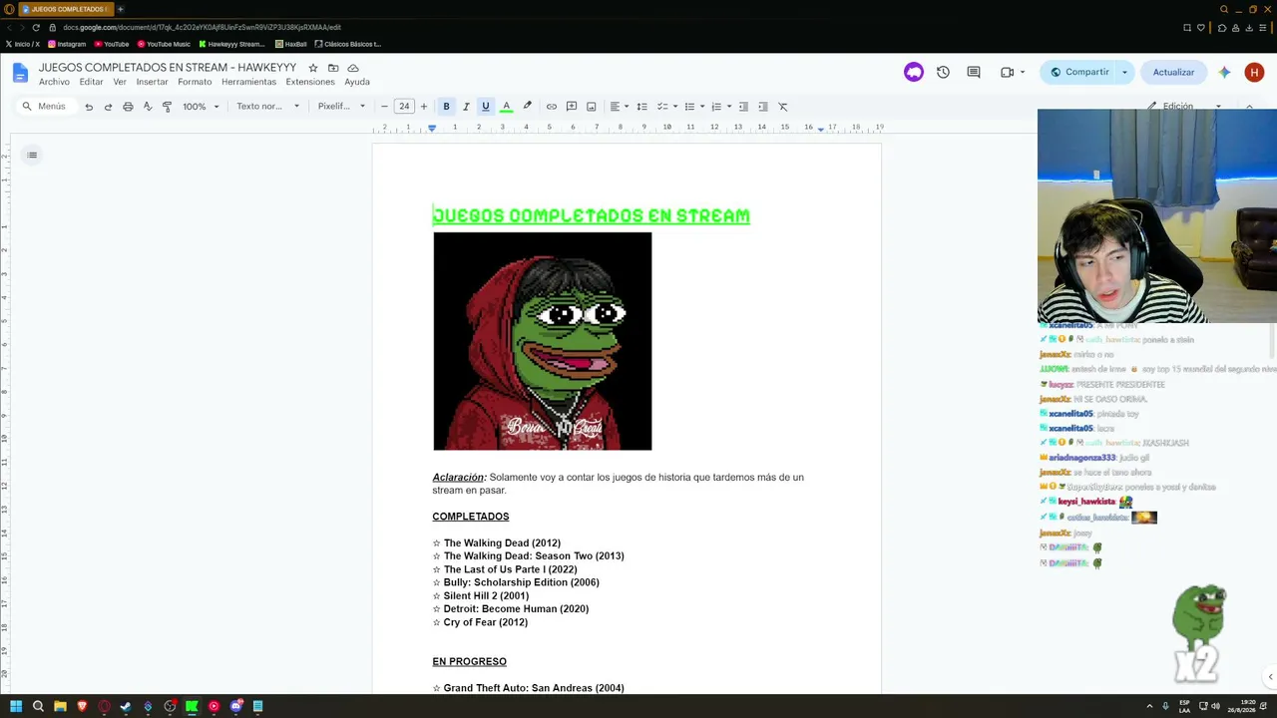Clear formatting from selected text
This screenshot has width=1277, height=718.
point(783,107)
